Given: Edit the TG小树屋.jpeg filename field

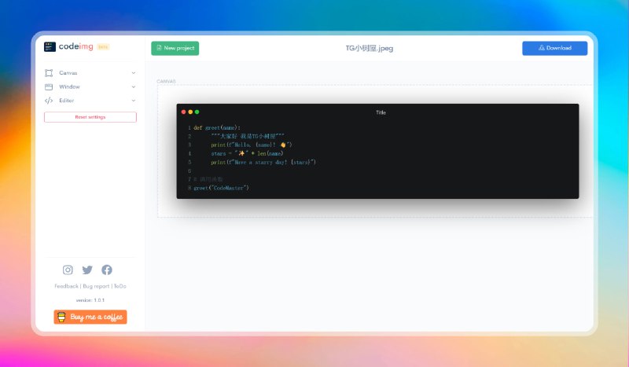Looking at the screenshot, I should pyautogui.click(x=370, y=48).
